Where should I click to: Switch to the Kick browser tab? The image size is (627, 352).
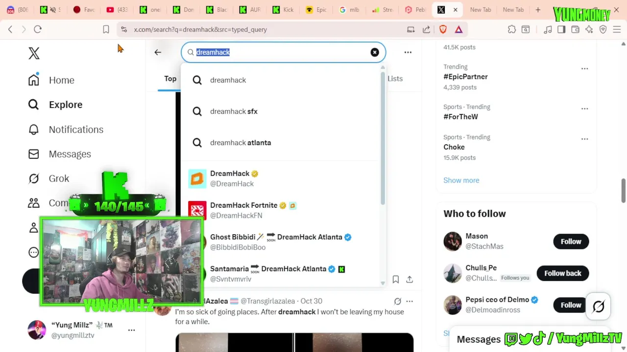(283, 10)
